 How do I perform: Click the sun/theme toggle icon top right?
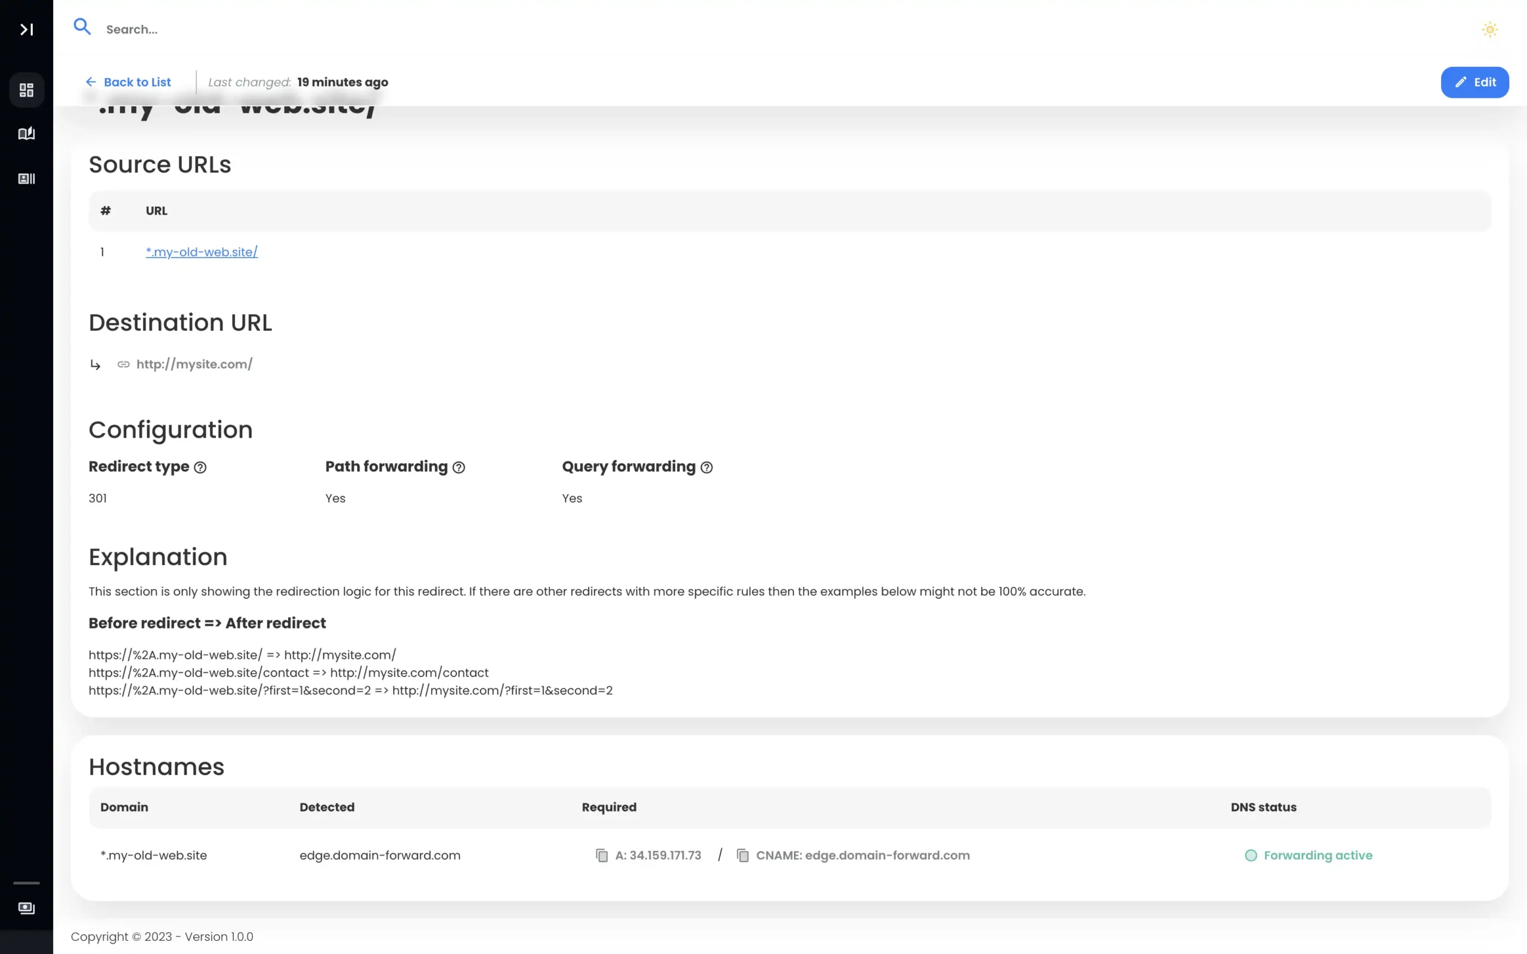click(1489, 30)
